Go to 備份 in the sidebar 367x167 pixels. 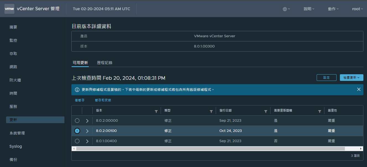click(13, 160)
